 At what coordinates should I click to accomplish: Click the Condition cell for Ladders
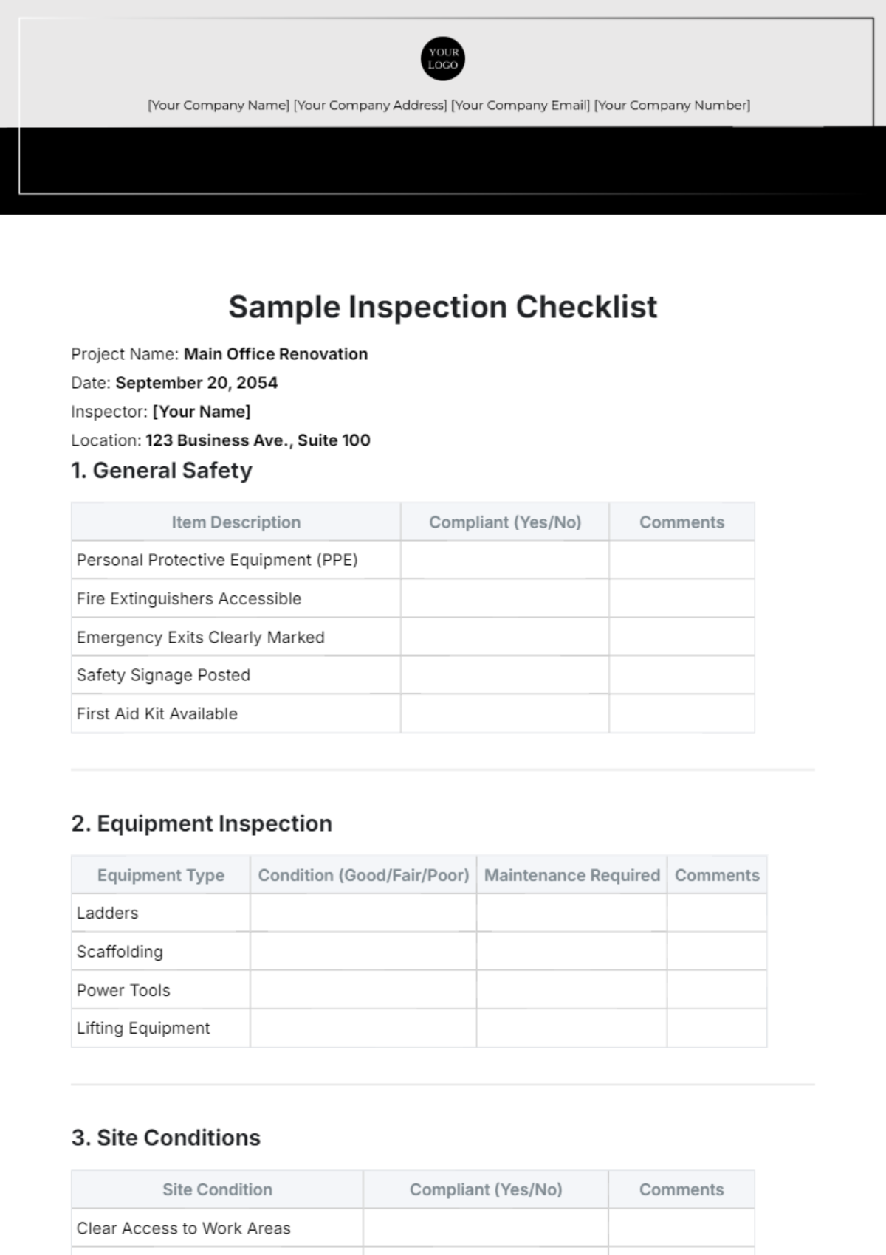[x=363, y=913]
